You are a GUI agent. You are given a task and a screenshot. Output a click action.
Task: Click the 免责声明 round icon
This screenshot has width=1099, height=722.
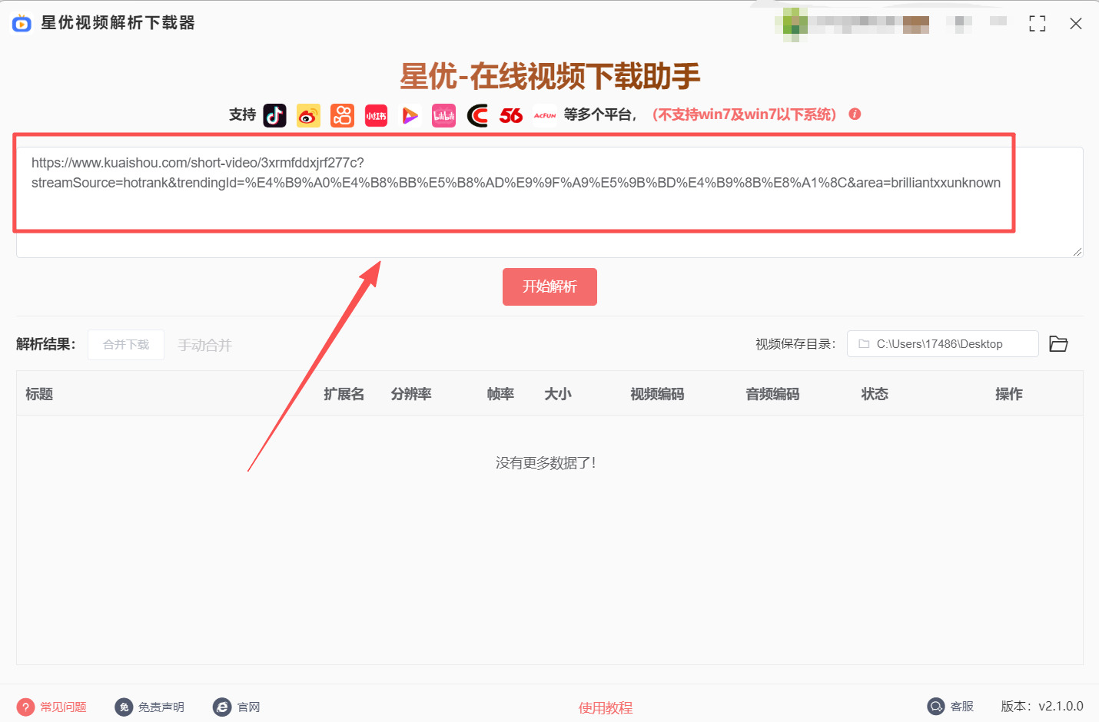124,707
